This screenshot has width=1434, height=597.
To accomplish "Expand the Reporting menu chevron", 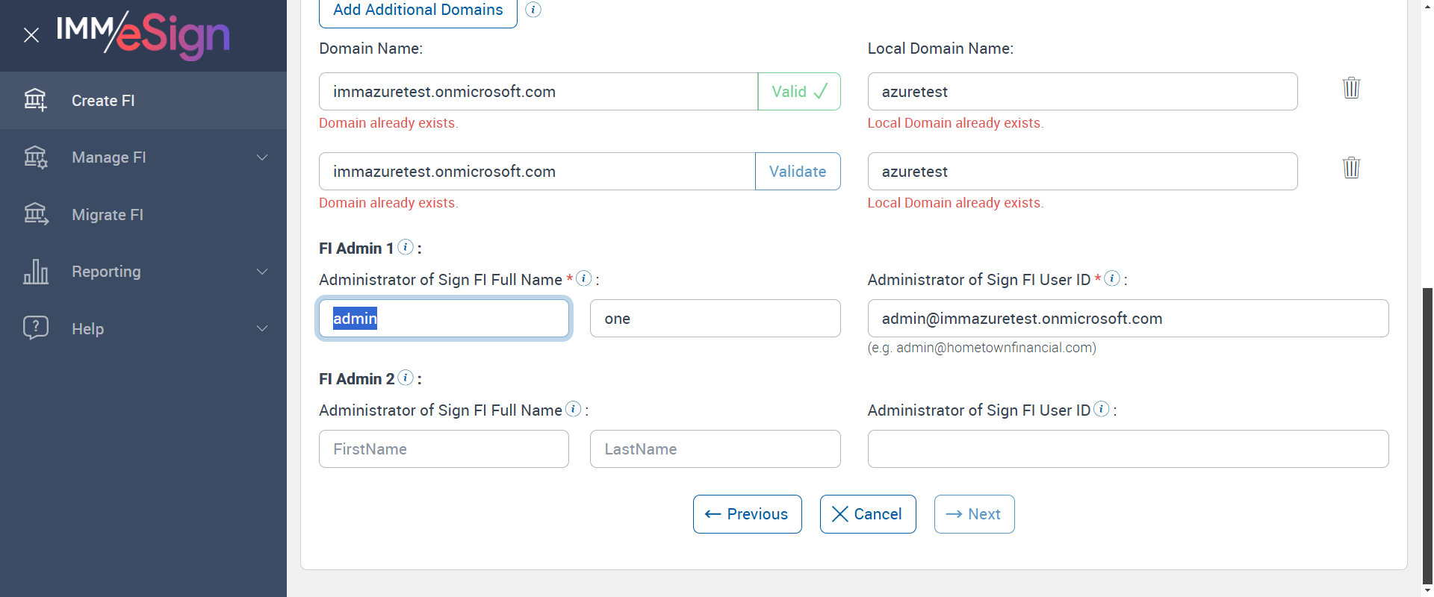I will [x=262, y=272].
